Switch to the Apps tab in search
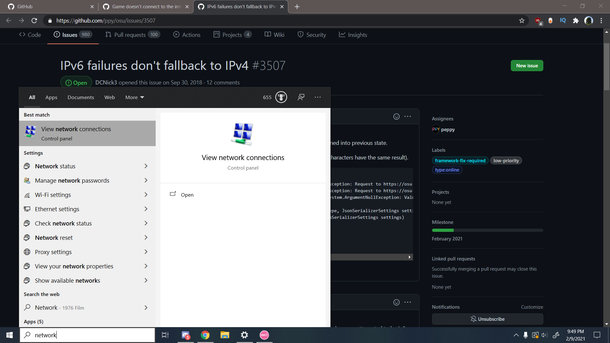The height and width of the screenshot is (343, 610). coord(51,97)
